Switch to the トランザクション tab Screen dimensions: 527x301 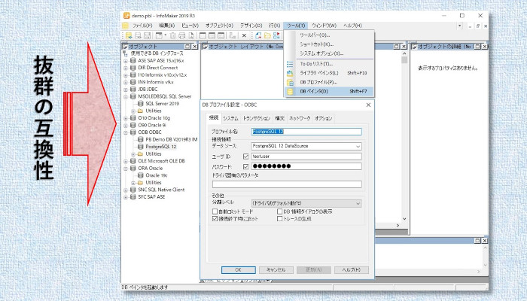click(x=256, y=118)
